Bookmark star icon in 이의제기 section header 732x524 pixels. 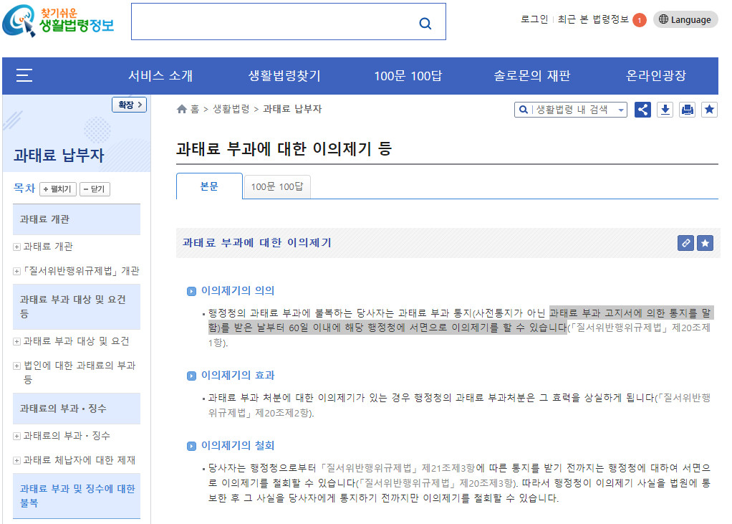(x=705, y=243)
